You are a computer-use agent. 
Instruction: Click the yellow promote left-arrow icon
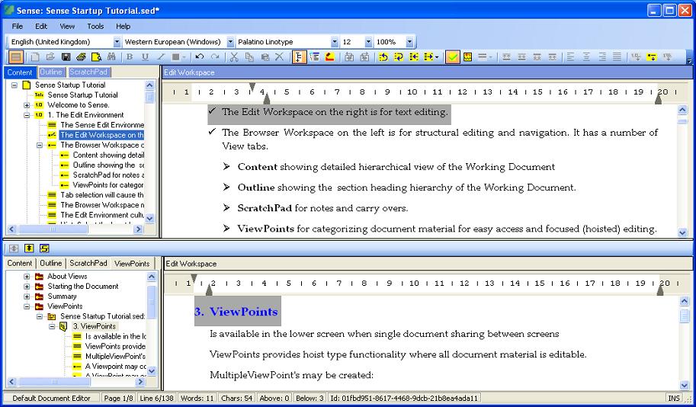pyautogui.click(x=414, y=57)
